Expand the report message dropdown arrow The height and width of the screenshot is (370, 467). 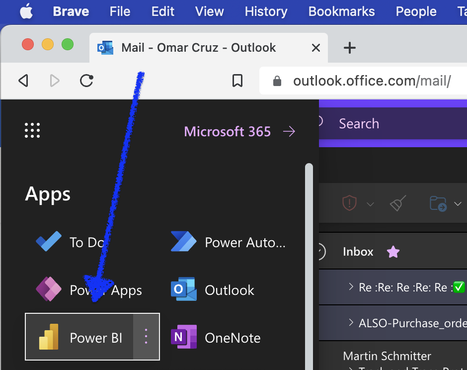(370, 204)
